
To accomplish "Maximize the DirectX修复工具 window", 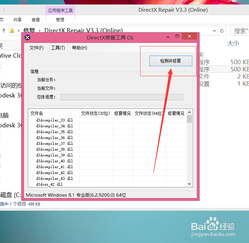I will click(x=177, y=36).
